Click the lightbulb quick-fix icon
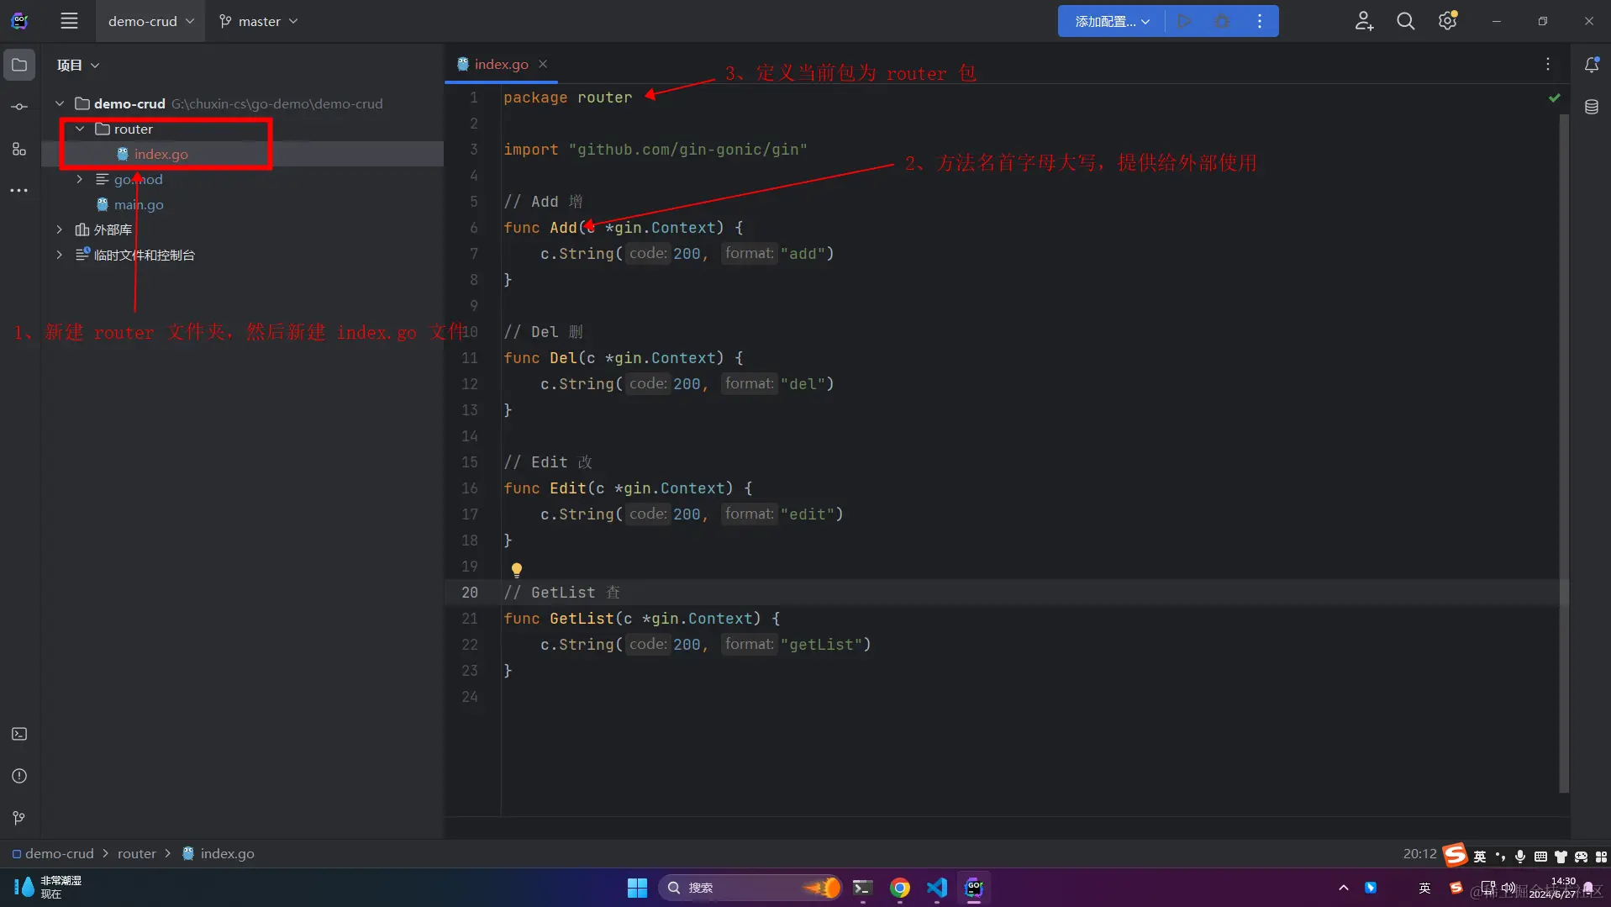The image size is (1611, 907). tap(517, 570)
